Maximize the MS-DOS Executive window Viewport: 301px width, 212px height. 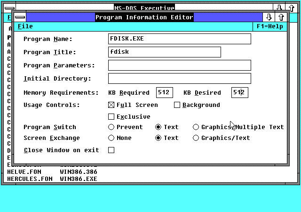292,8
